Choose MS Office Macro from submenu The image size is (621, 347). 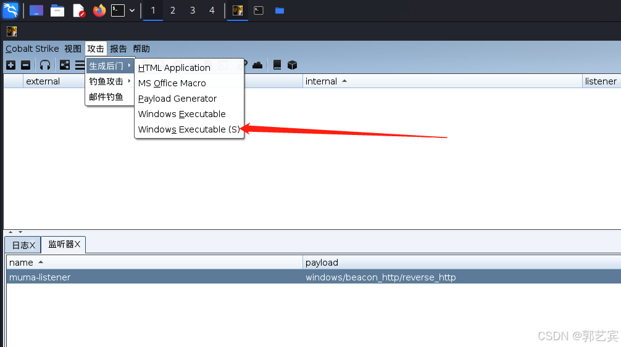(189, 83)
